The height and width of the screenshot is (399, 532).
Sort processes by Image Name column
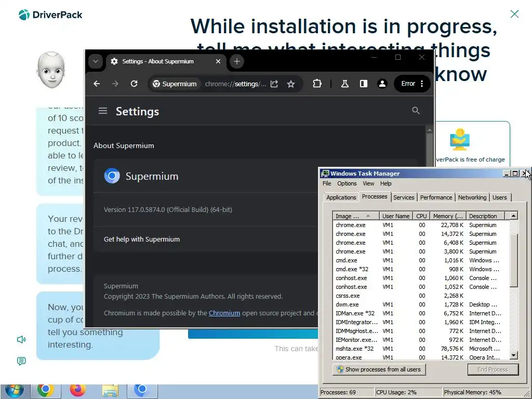click(x=356, y=216)
